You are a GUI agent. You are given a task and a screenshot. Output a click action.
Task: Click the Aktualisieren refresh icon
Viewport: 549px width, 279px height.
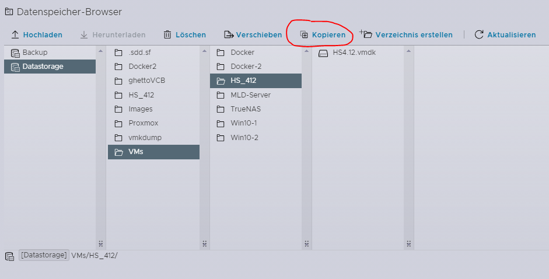(479, 35)
